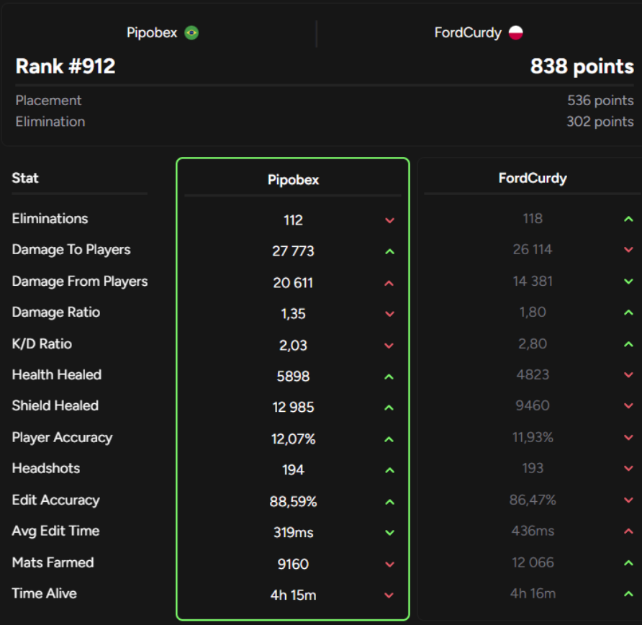Click the Health Healed stat label
The image size is (642, 625).
click(x=57, y=374)
